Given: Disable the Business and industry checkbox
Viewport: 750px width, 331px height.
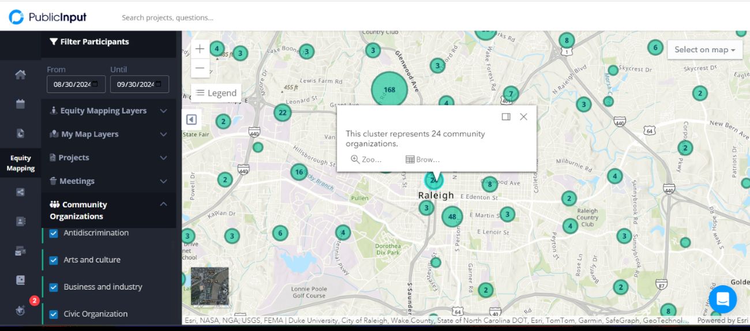Looking at the screenshot, I should point(54,287).
